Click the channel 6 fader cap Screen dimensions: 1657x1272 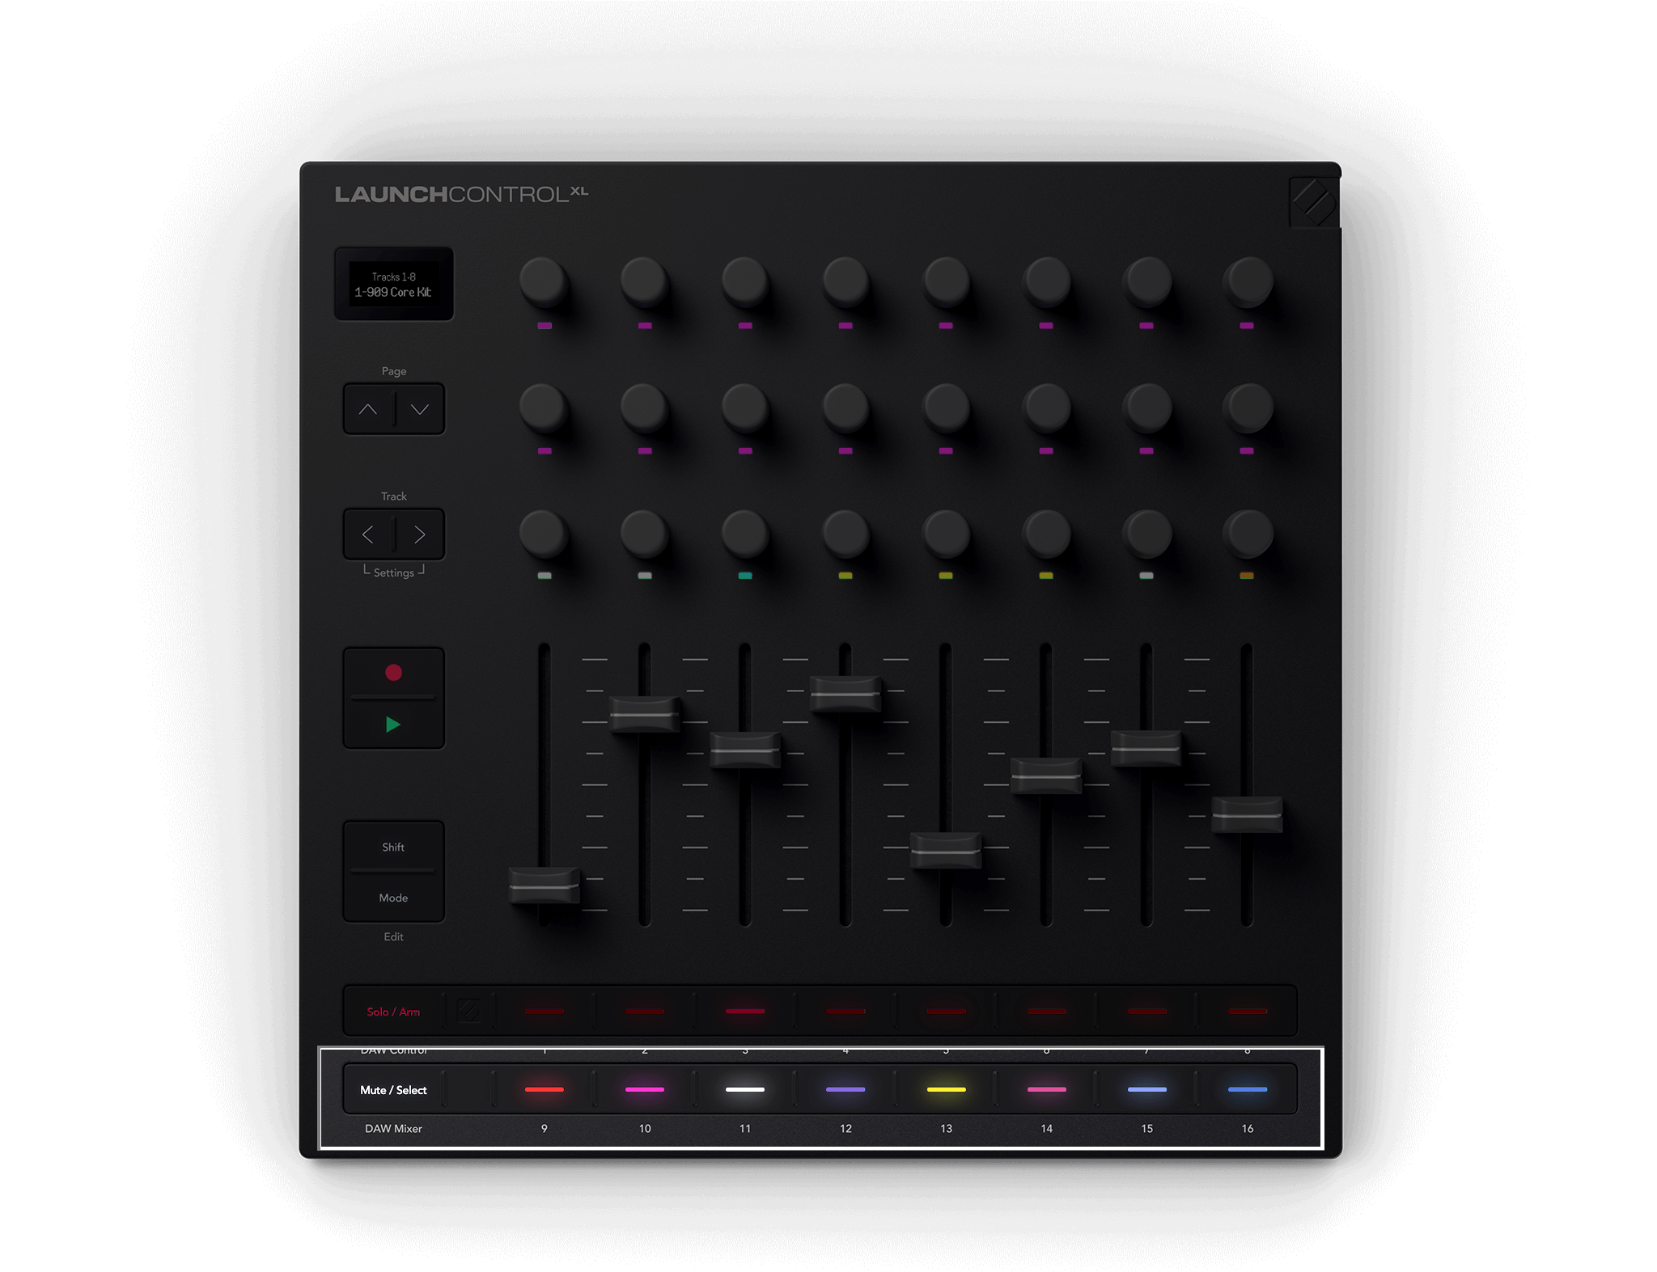tap(1046, 775)
